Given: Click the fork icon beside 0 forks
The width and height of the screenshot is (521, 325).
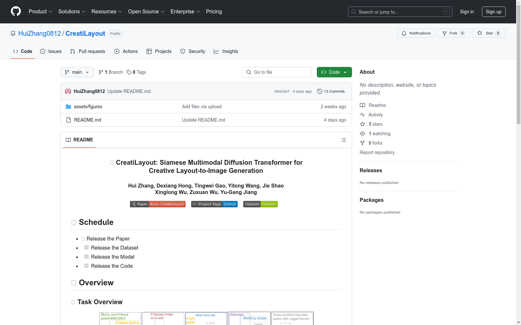Looking at the screenshot, I should coord(362,143).
